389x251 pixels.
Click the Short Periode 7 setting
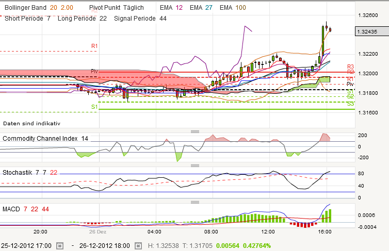coord(27,19)
